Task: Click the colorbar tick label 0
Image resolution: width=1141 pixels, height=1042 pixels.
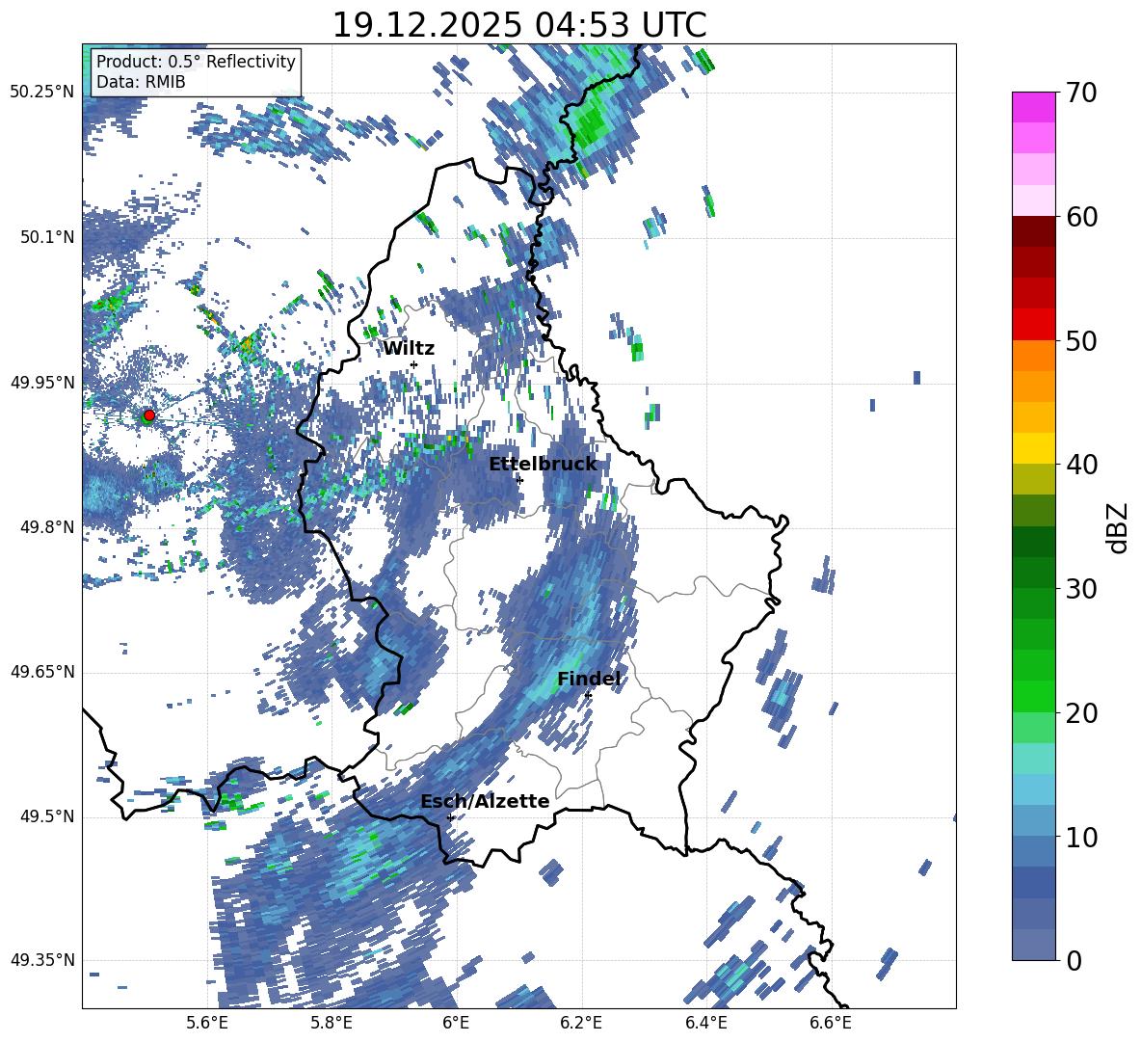Action: 1074,960
